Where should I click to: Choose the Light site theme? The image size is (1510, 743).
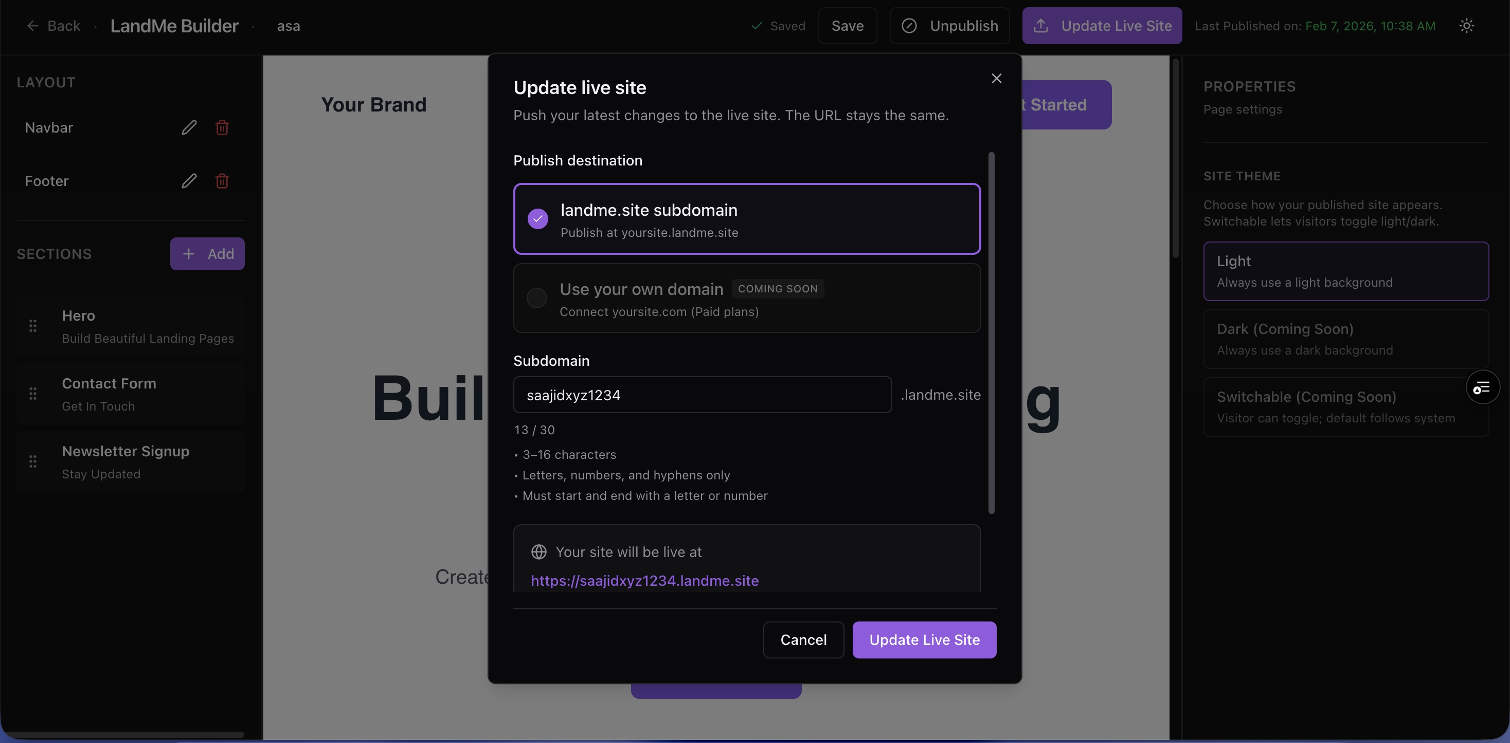(x=1345, y=270)
